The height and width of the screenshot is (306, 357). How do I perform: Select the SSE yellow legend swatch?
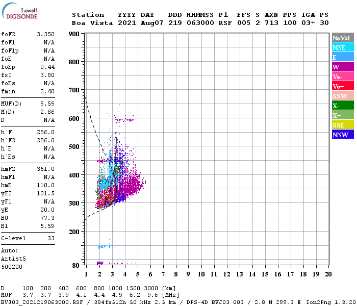click(343, 125)
